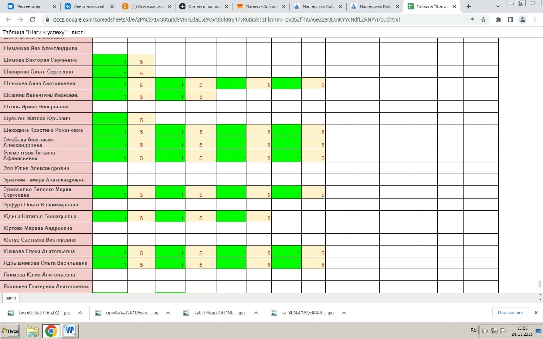543x339 pixels.
Task: Reload the page with the refresh icon
Action: [x=32, y=19]
